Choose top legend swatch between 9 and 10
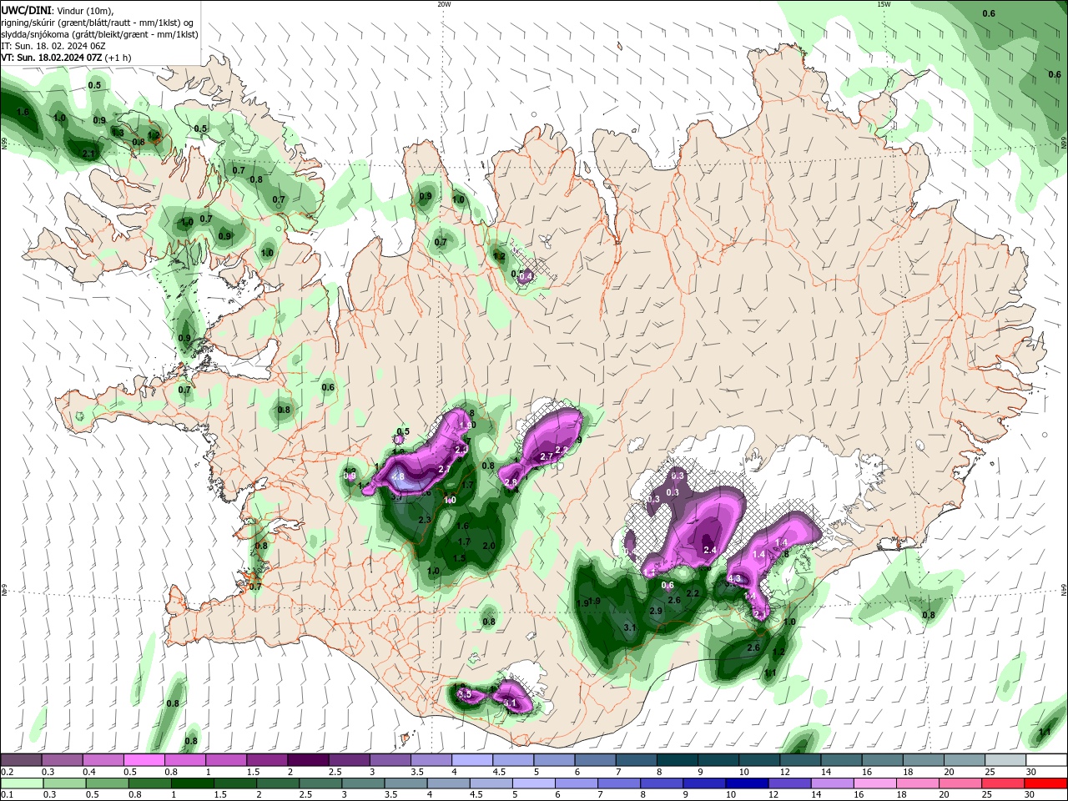This screenshot has width=1068, height=801. (x=718, y=760)
